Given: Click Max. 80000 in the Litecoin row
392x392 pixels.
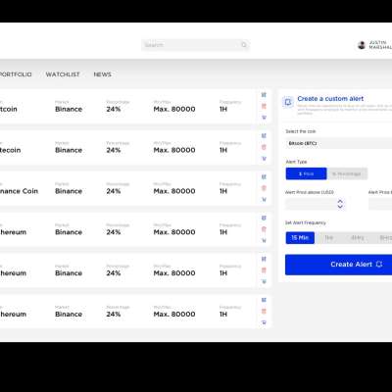Looking at the screenshot, I should tap(174, 150).
